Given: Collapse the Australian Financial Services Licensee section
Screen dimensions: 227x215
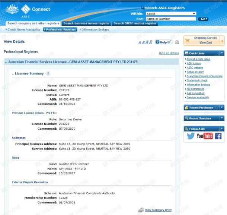Looking at the screenshot, I should (6, 63).
